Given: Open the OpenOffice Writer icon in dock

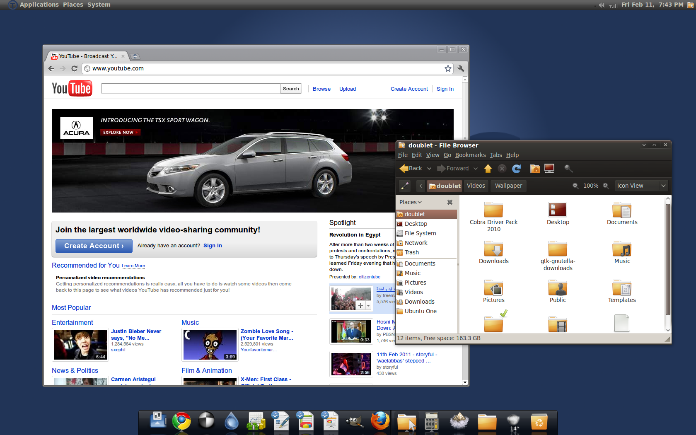Looking at the screenshot, I should [x=281, y=421].
